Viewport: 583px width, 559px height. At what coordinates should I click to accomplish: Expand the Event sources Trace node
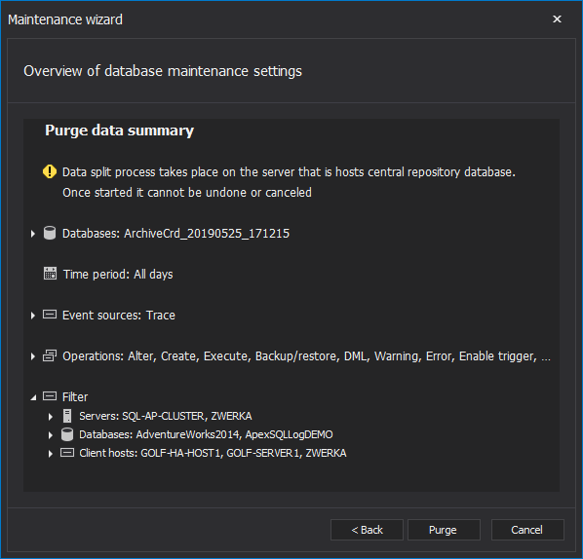tap(33, 316)
